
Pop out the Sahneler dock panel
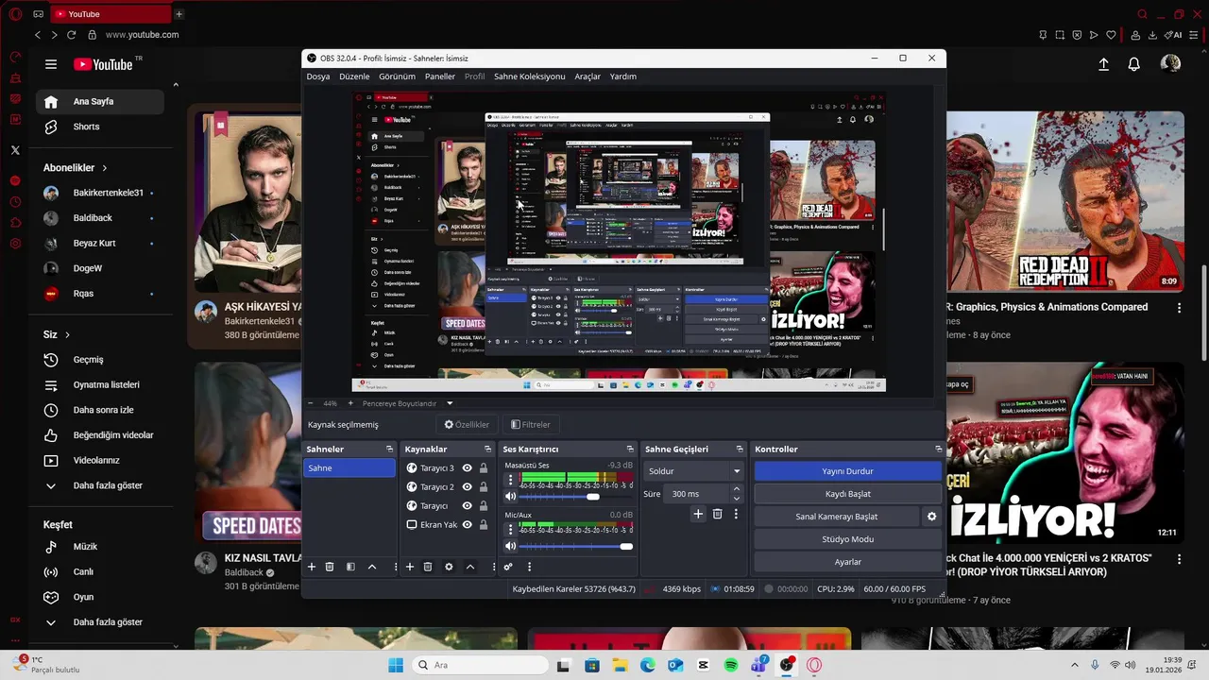click(x=389, y=450)
